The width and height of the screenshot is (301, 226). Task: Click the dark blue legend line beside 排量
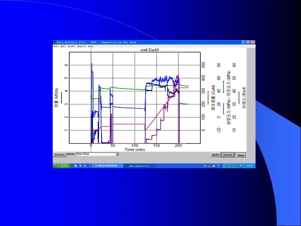click(61, 98)
